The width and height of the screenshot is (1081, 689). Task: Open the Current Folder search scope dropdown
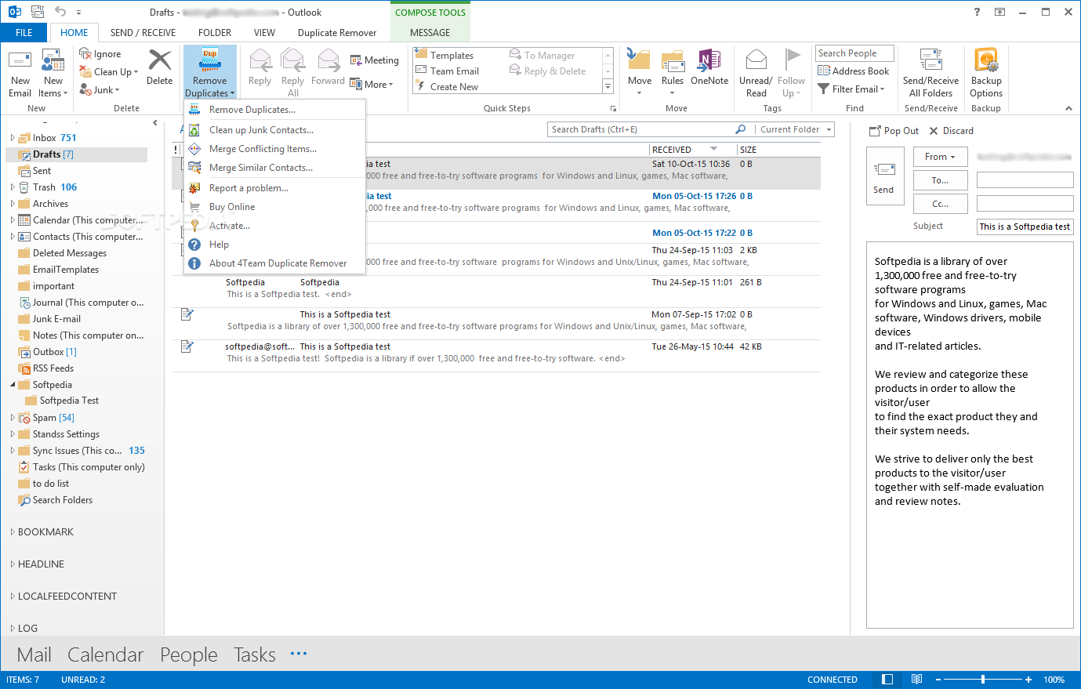795,129
